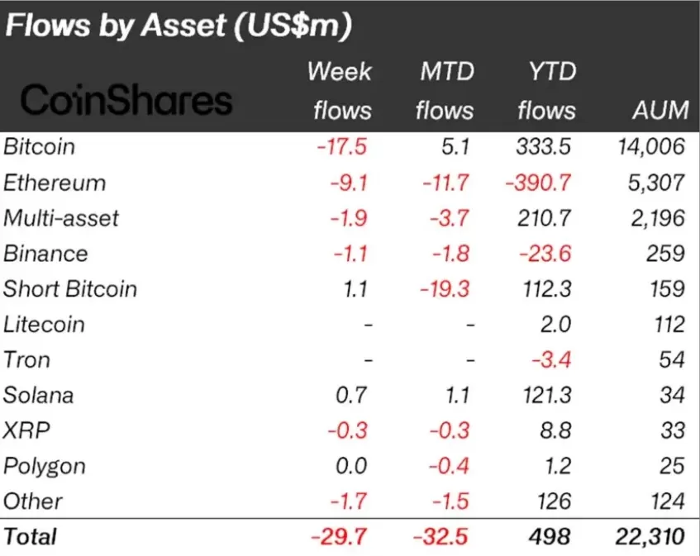700x556 pixels.
Task: Click Bitcoin's AUM value 14,006
Action: (650, 147)
